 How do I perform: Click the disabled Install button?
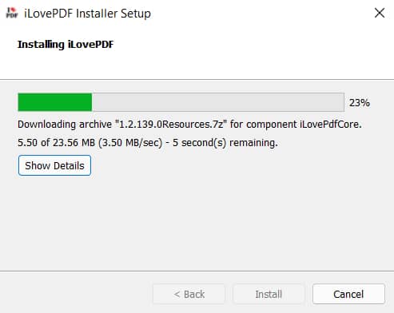point(269,294)
